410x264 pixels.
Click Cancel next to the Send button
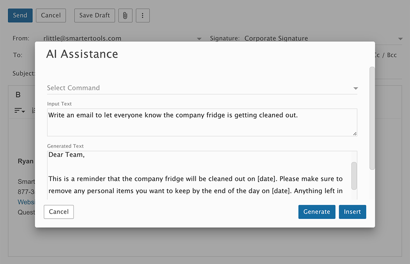(x=51, y=16)
